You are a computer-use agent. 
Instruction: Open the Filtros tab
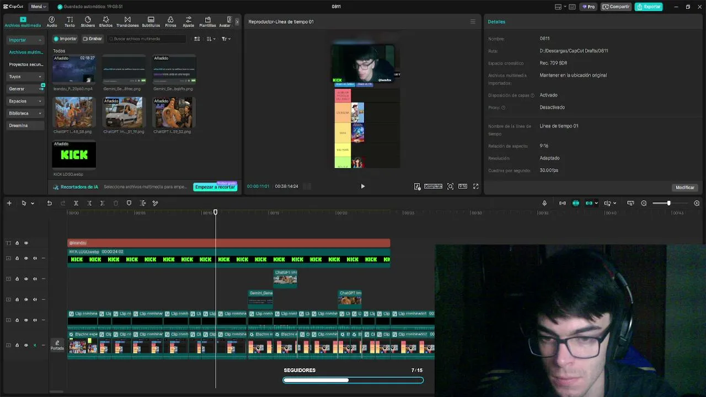(x=170, y=22)
